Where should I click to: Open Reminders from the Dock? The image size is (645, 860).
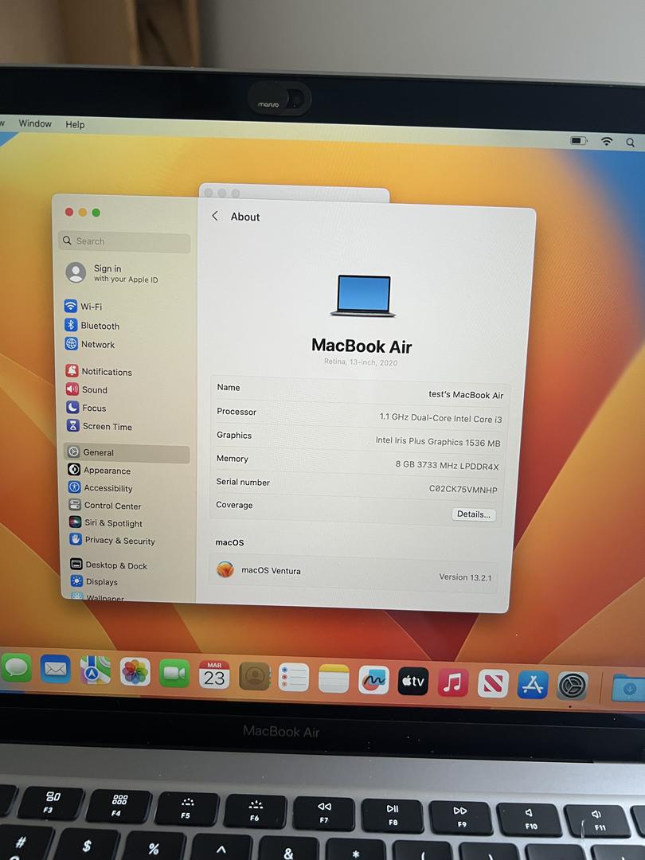click(293, 678)
